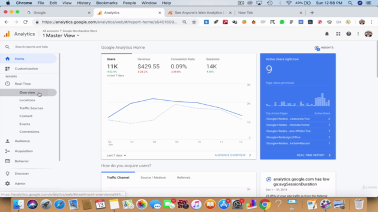The image size is (378, 212).
Task: Open Real-Time Conversions report
Action: coord(29,132)
